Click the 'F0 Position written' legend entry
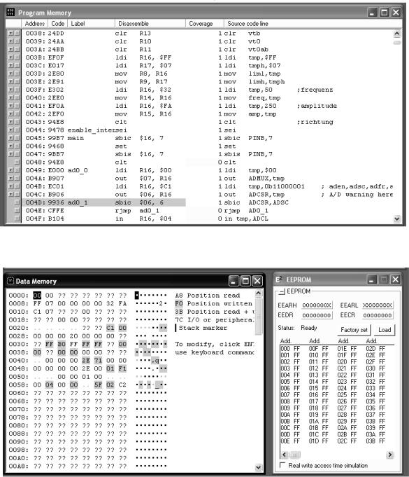The height and width of the screenshot is (477, 409). [x=214, y=303]
